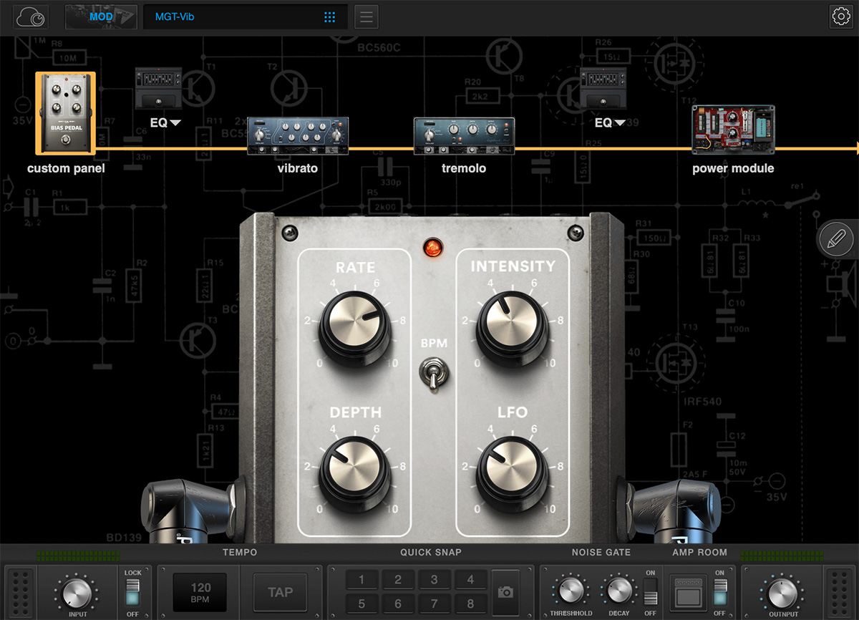Screen dimensions: 859x620
Task: Flip the BPM toggle switch
Action: [x=434, y=375]
